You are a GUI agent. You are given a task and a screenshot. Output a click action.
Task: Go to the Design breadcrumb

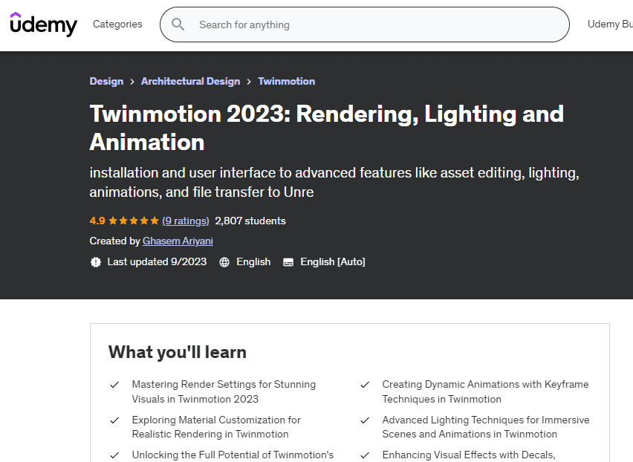point(106,81)
